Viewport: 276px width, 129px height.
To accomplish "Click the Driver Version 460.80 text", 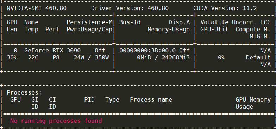I will (130, 8).
